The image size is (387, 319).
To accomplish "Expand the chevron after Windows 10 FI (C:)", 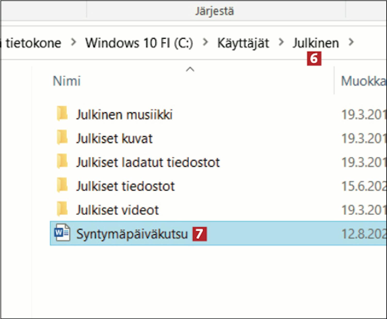I will click(x=205, y=42).
